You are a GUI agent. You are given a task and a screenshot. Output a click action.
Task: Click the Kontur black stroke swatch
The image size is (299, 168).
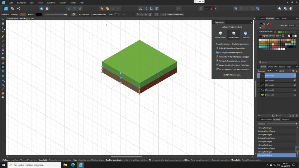click(x=39, y=15)
